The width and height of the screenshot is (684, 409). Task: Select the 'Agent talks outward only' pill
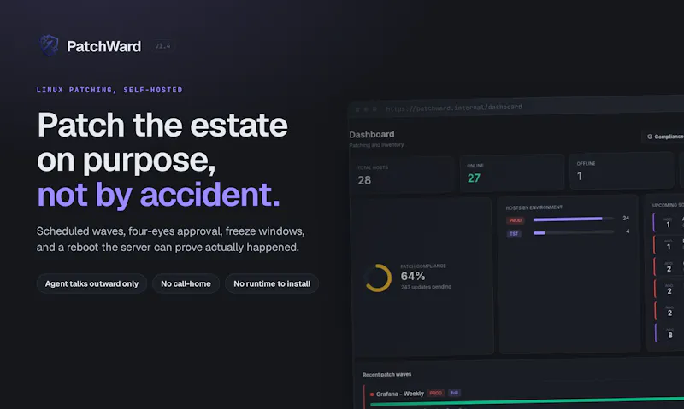click(x=91, y=283)
